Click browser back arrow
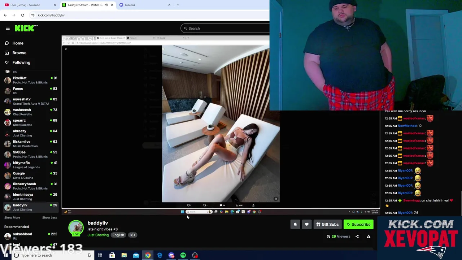This screenshot has height=260, width=462. (5, 15)
